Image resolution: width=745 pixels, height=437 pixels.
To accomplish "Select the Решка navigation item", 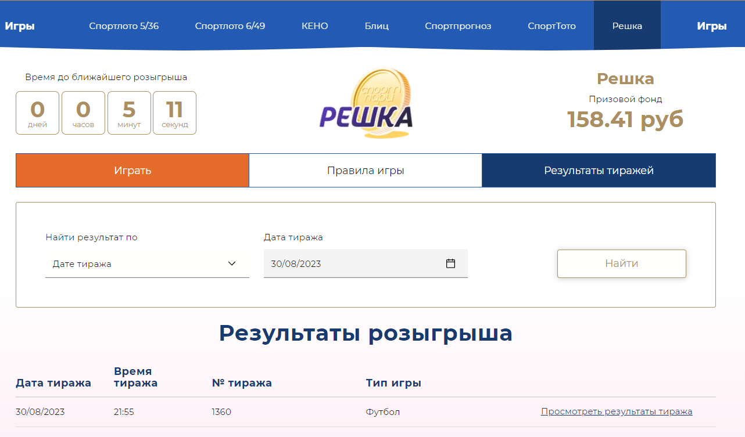I will coord(627,26).
